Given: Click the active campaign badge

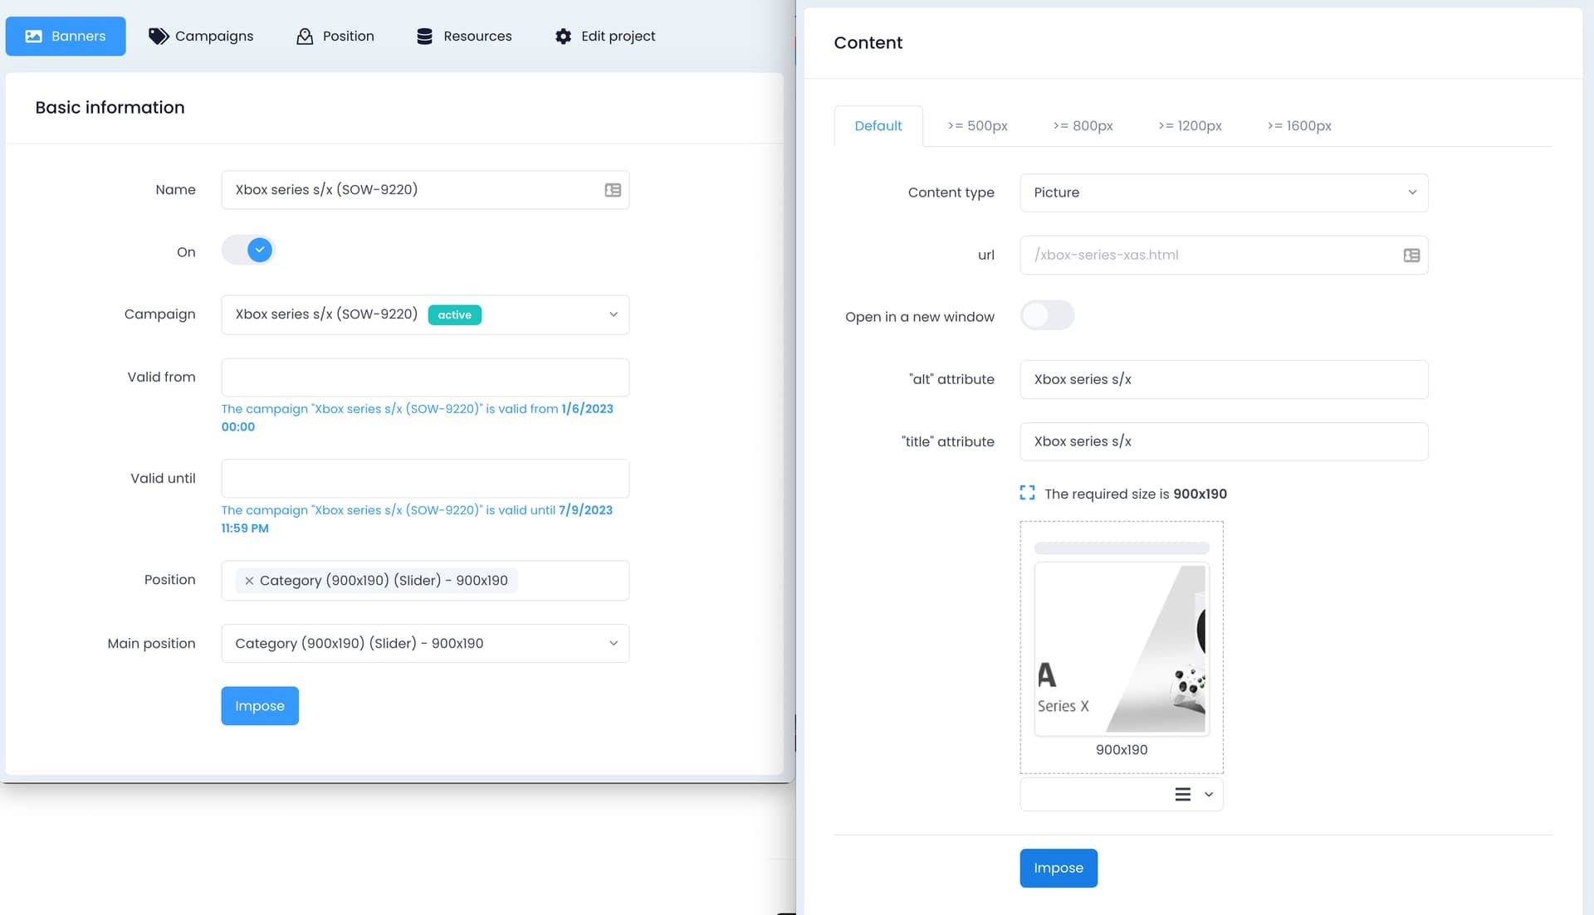Looking at the screenshot, I should tap(455, 315).
